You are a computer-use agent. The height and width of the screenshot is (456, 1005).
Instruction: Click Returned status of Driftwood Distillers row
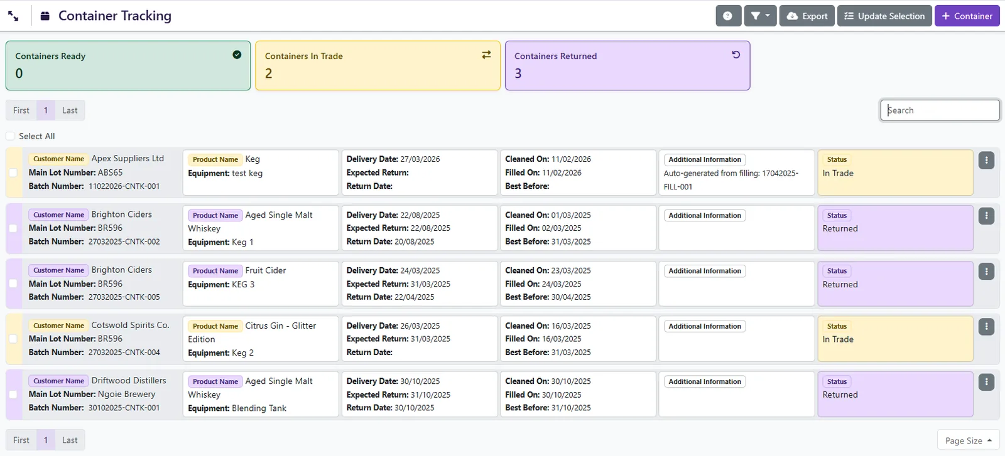point(840,395)
